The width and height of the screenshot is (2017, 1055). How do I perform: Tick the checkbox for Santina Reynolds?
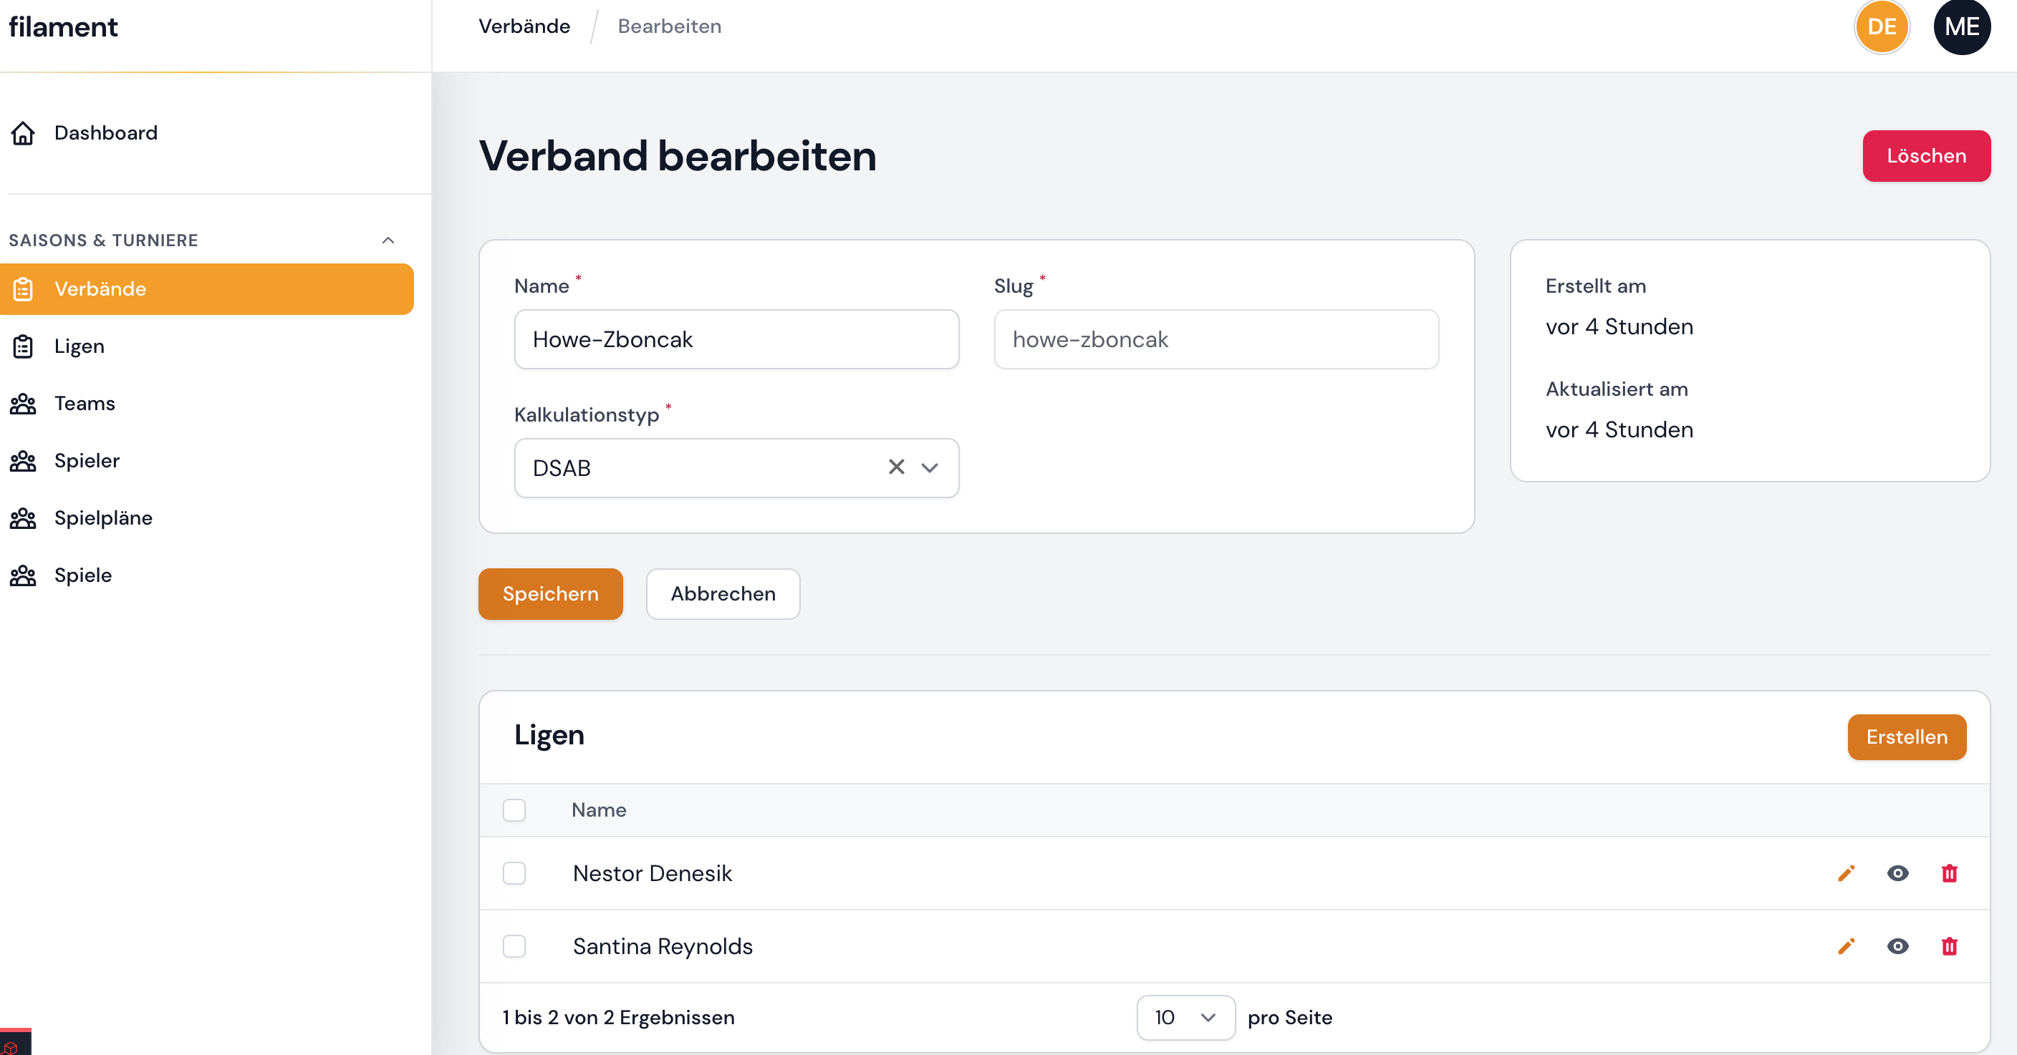(514, 947)
